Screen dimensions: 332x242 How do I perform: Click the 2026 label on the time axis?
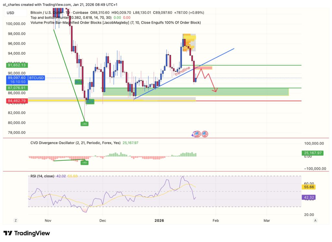159,220
